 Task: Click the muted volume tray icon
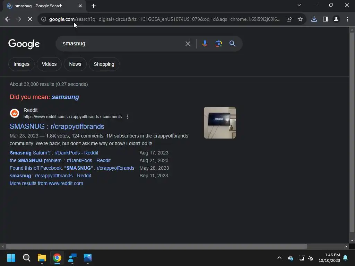pyautogui.click(x=310, y=258)
